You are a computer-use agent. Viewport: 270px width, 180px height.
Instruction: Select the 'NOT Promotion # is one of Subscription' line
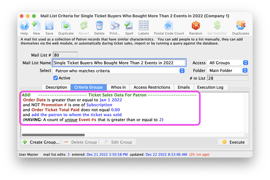pos(67,105)
